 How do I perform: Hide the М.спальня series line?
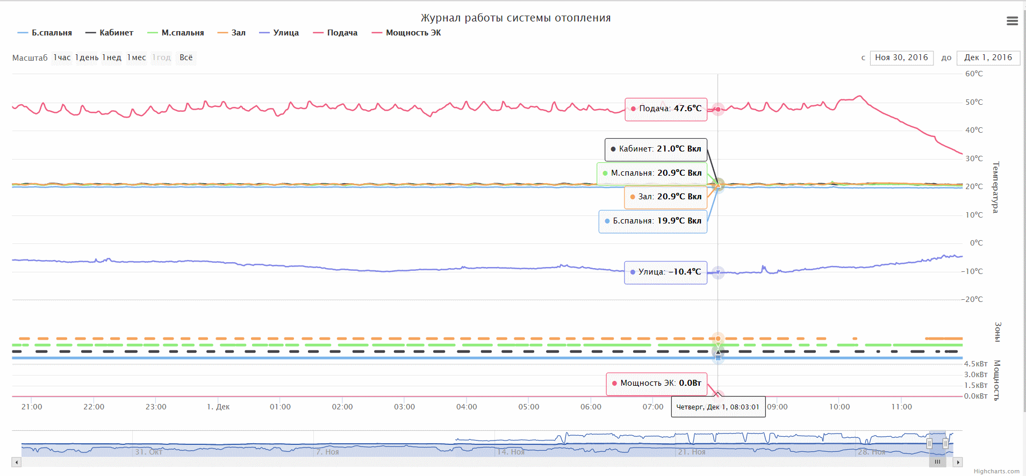(x=176, y=33)
